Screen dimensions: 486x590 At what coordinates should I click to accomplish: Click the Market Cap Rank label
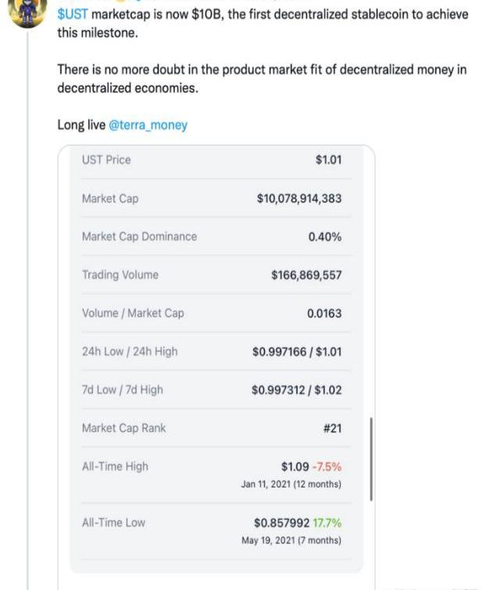(123, 428)
